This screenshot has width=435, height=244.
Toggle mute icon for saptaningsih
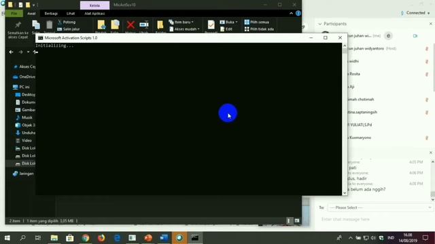click(427, 113)
